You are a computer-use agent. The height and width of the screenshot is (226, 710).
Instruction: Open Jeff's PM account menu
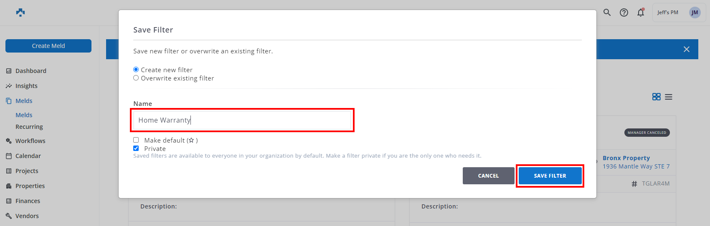coord(667,13)
